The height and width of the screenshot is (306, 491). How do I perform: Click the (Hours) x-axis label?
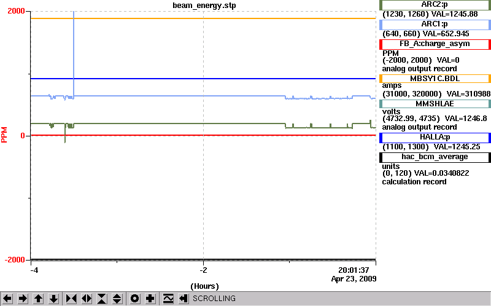point(204,286)
